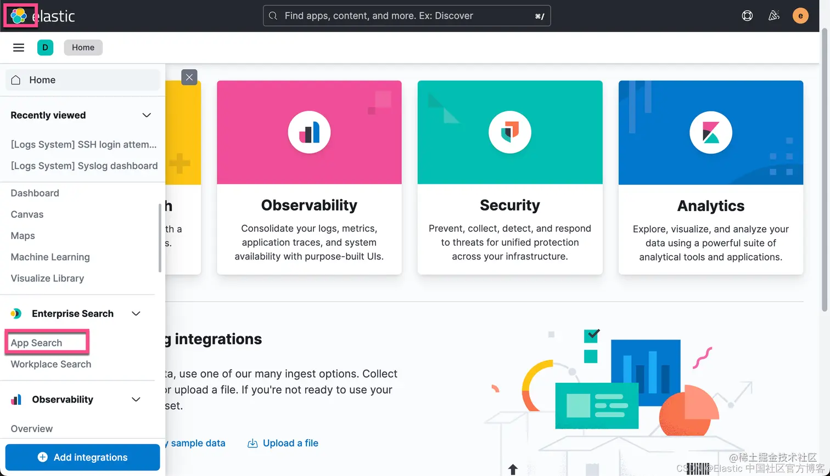Click the plus icon in Add integrations
The image size is (830, 476).
click(x=42, y=457)
